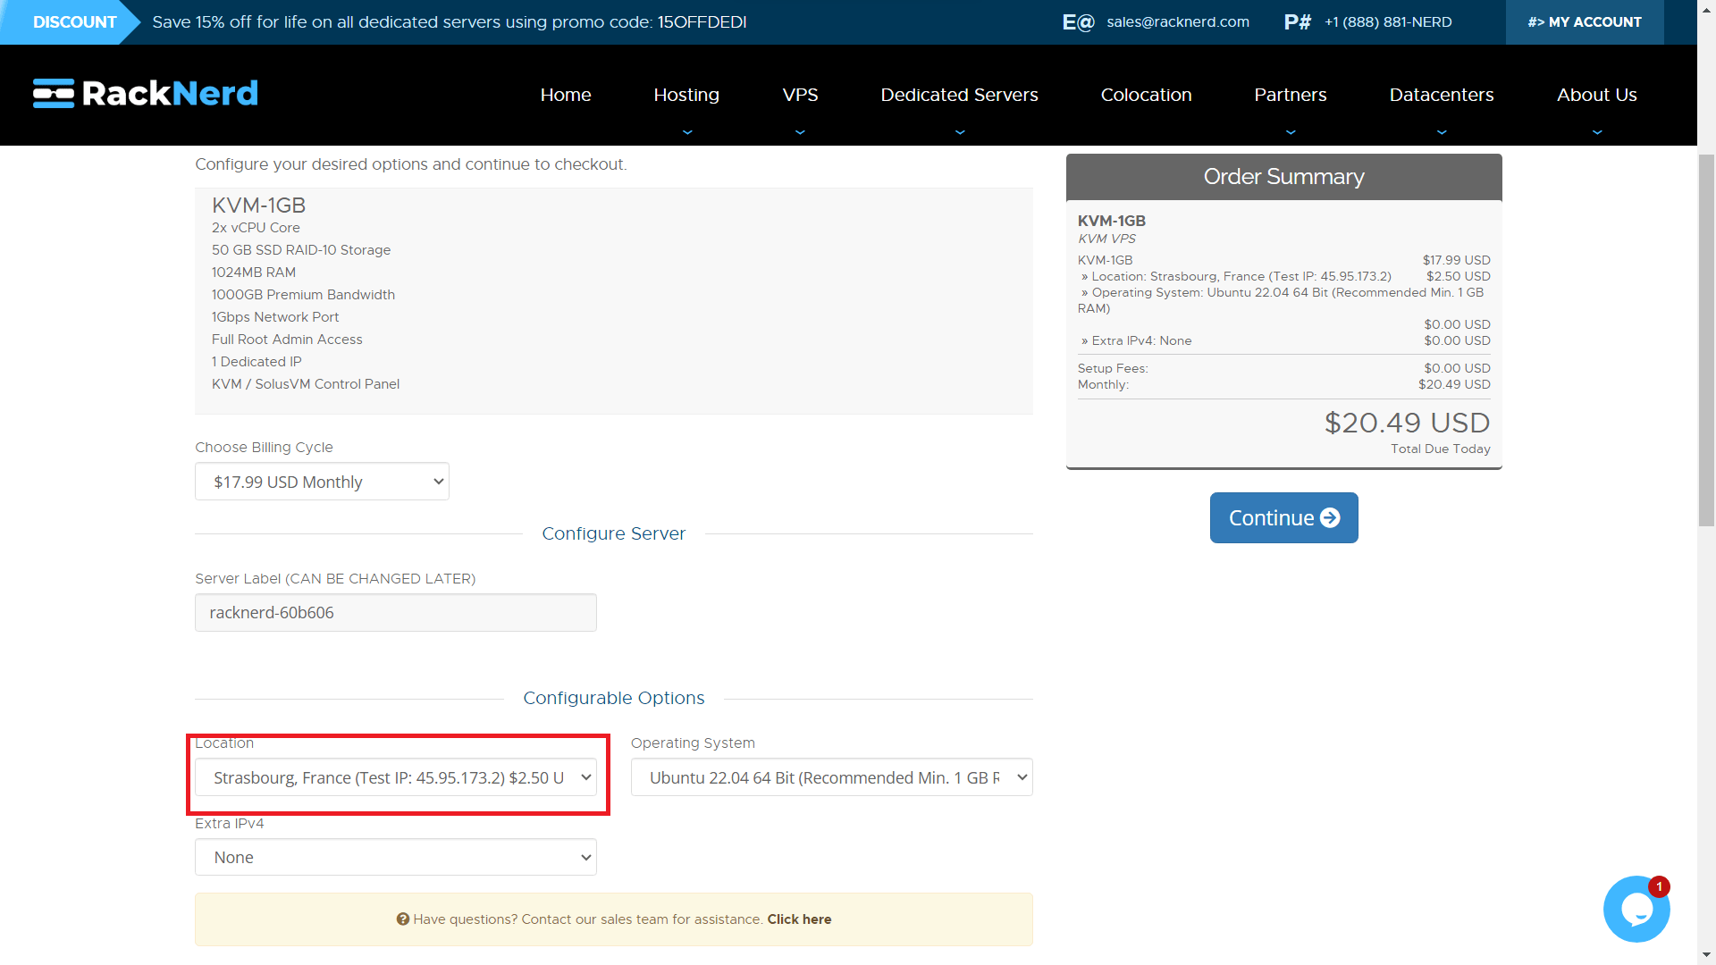Click 'KVM / SolusVM Control Panel' text

[x=306, y=384]
